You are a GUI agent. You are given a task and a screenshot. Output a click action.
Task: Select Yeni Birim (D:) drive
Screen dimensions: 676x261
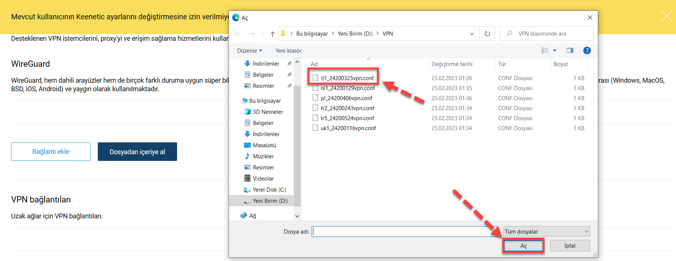tap(270, 201)
